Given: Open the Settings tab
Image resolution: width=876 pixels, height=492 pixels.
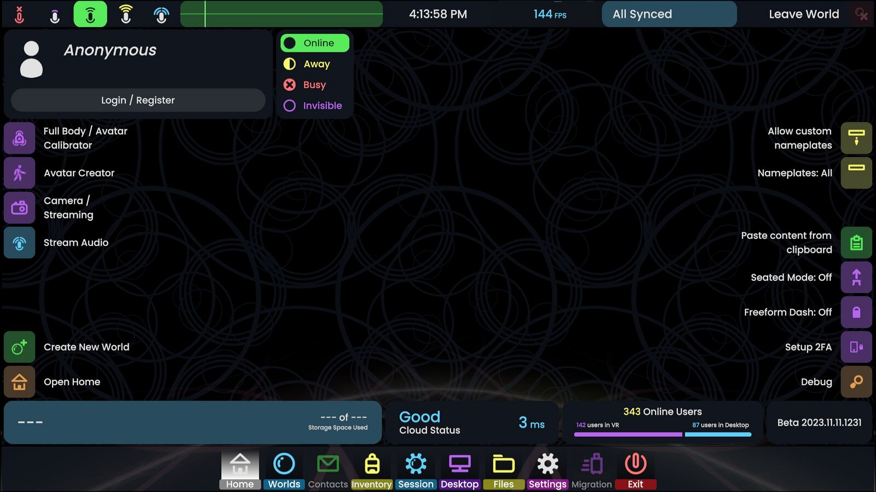Looking at the screenshot, I should point(547,470).
